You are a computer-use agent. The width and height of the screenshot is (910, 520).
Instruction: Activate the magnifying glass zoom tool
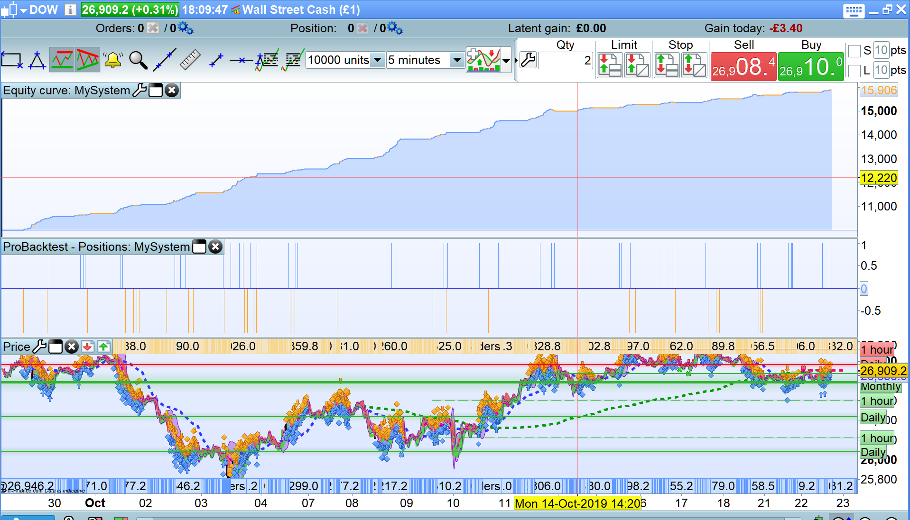[x=138, y=60]
